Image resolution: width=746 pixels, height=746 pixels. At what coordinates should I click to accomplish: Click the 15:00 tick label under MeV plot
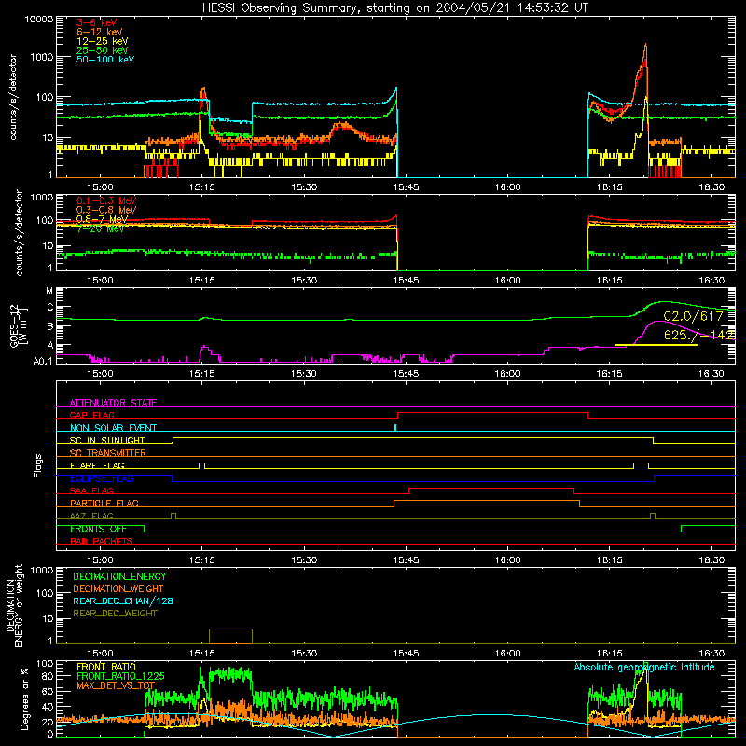tap(101, 281)
